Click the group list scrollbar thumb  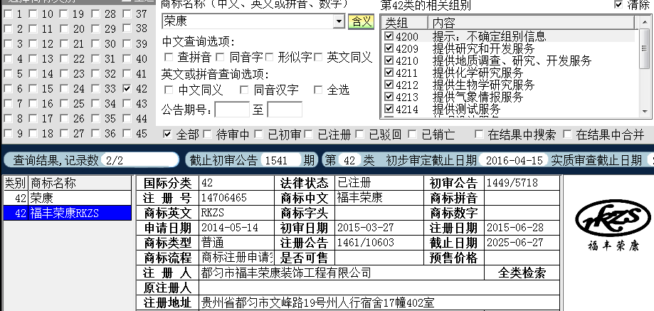[x=645, y=48]
